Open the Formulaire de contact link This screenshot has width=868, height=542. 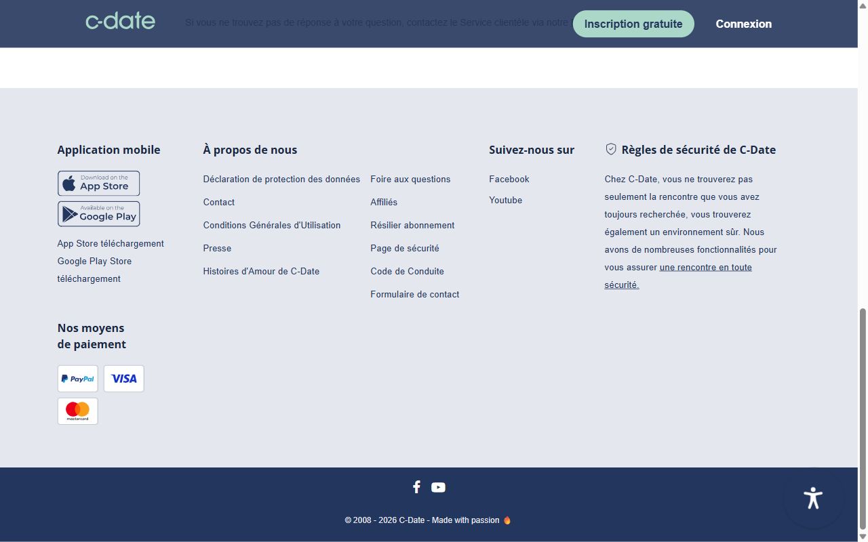click(x=415, y=294)
